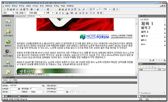Apply the 제목 2 heading style
Screen dimensions: 168x102
pos(146,28)
